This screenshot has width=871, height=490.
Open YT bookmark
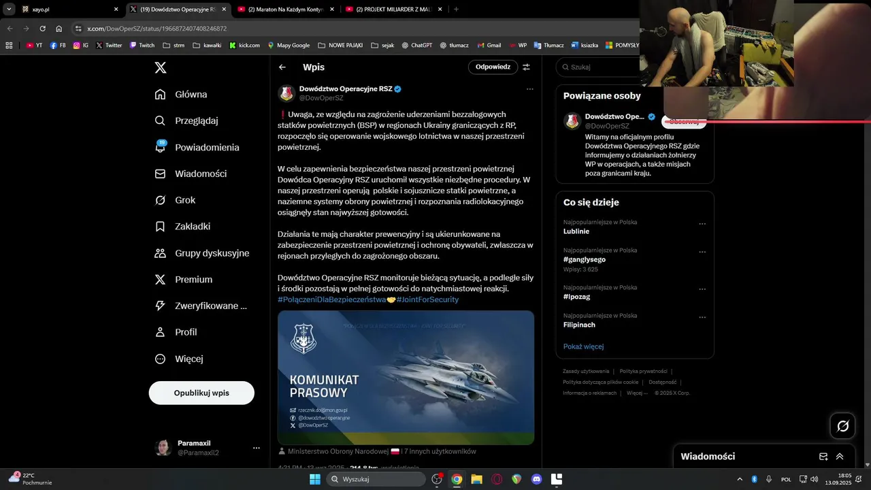35,46
